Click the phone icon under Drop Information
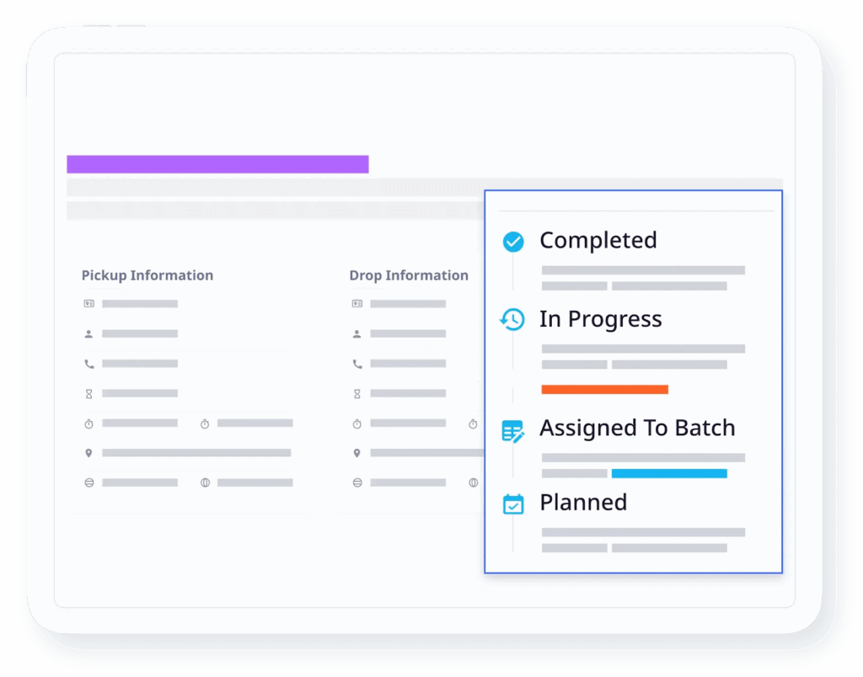863x677 pixels. point(356,364)
